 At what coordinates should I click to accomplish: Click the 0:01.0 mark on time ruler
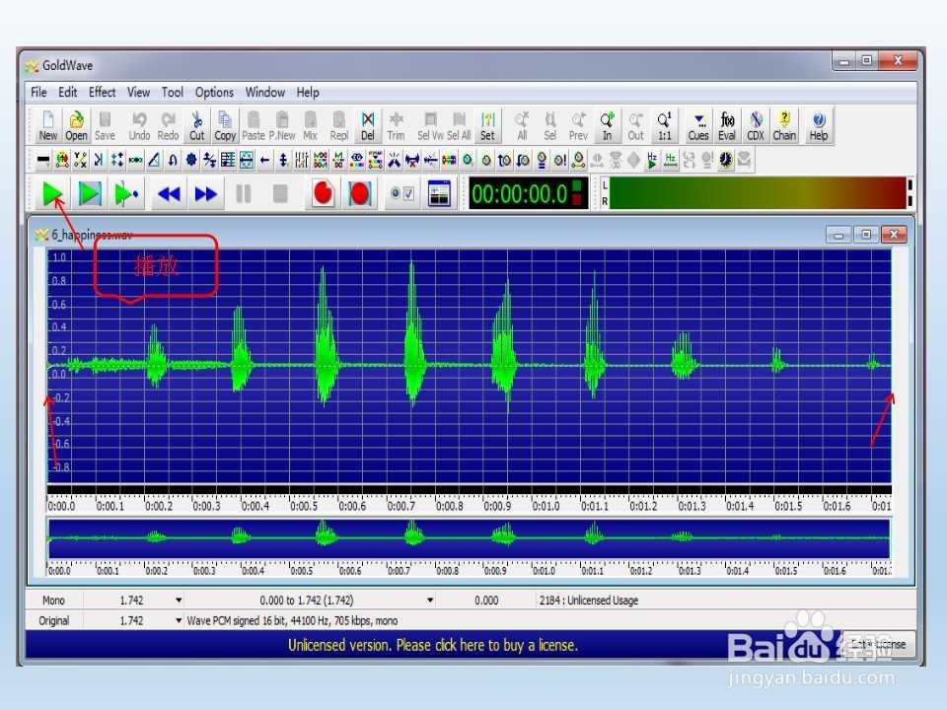coord(546,506)
